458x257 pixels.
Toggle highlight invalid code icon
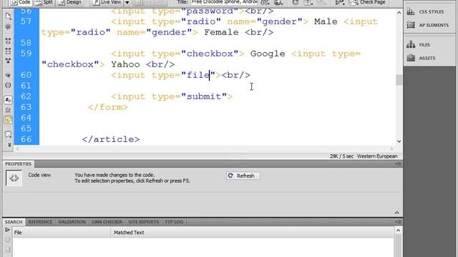point(8,110)
